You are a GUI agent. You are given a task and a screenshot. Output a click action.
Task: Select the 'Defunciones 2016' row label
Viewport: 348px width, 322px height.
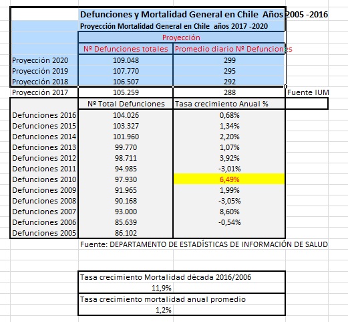[44, 115]
